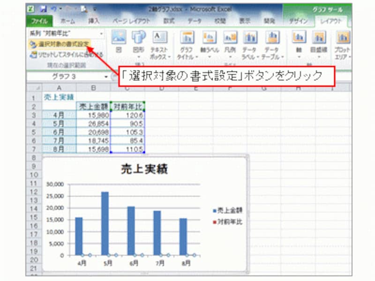Image resolution: width=375 pixels, height=281 pixels.
Task: Click the 5月 blue bar in chart
Action: [105, 223]
